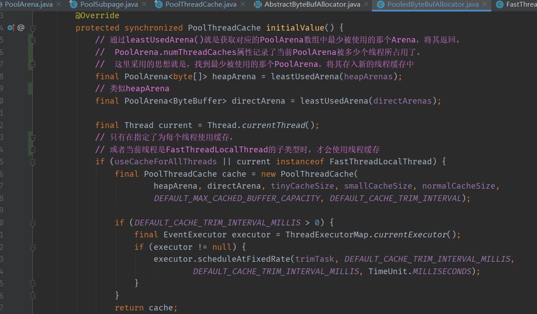Click the override method gutter icon
Viewport: 537px width, 314px height.
click(x=11, y=27)
